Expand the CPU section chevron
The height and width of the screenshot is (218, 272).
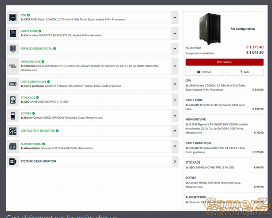175,18
